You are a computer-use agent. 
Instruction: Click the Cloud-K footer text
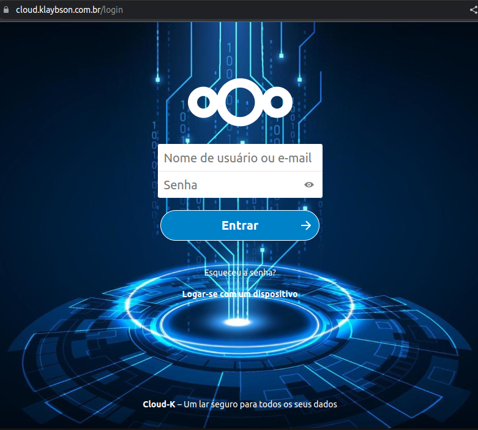[159, 404]
